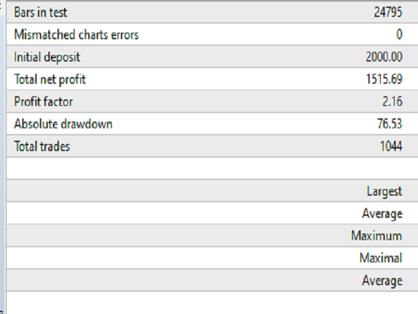Click the 'Average' cell directly below Maximal

tap(382, 281)
